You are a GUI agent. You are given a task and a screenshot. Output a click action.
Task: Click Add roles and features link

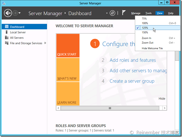pos(133,60)
